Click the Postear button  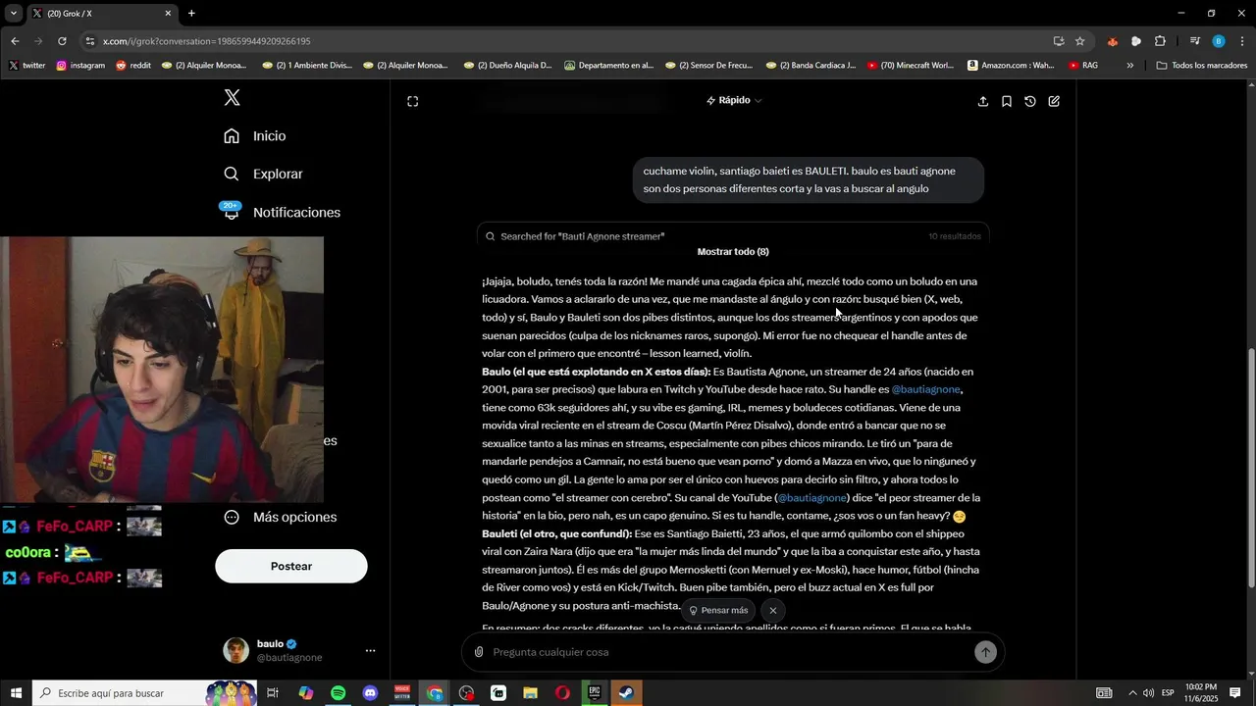tap(291, 566)
